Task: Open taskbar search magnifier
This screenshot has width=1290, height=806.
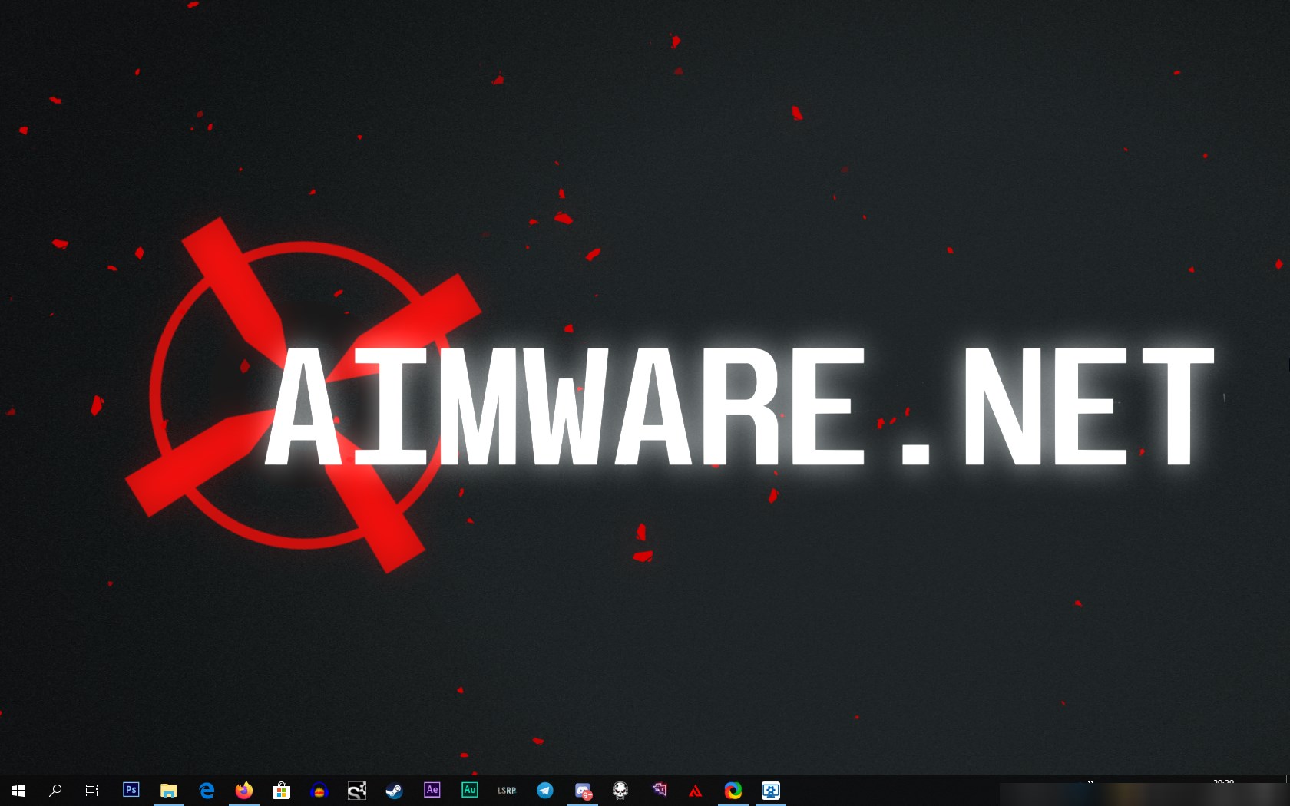Action: point(55,791)
